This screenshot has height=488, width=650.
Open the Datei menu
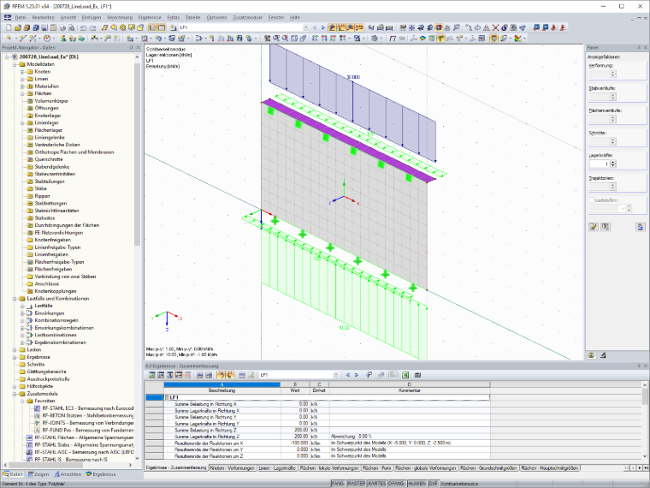(x=21, y=17)
